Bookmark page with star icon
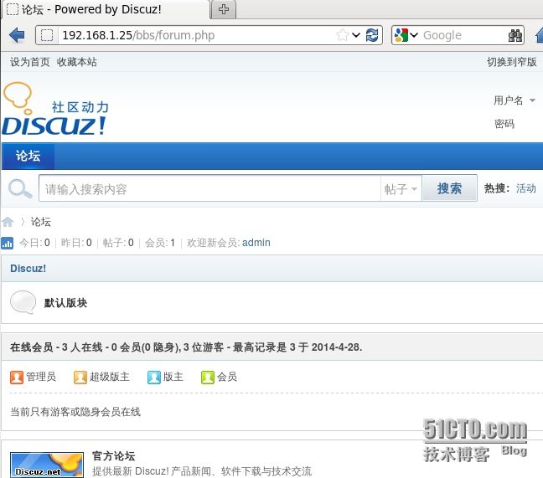 (342, 35)
